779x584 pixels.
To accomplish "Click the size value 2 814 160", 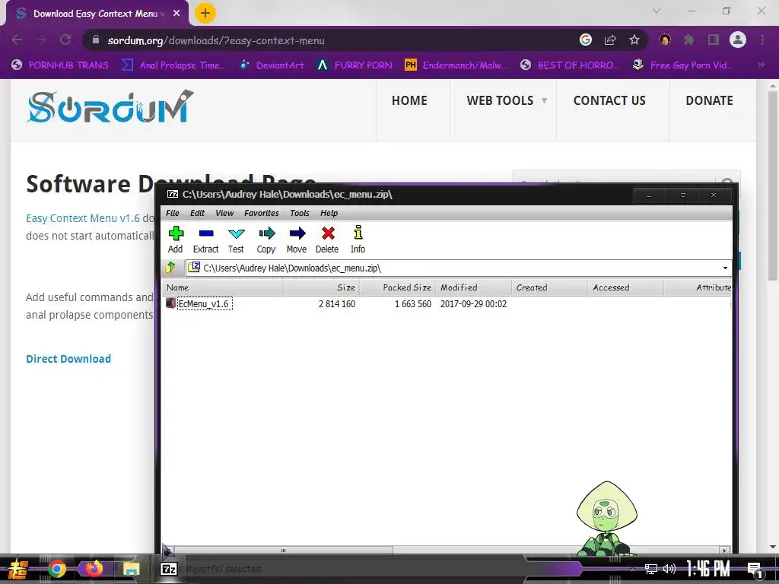I will (337, 304).
